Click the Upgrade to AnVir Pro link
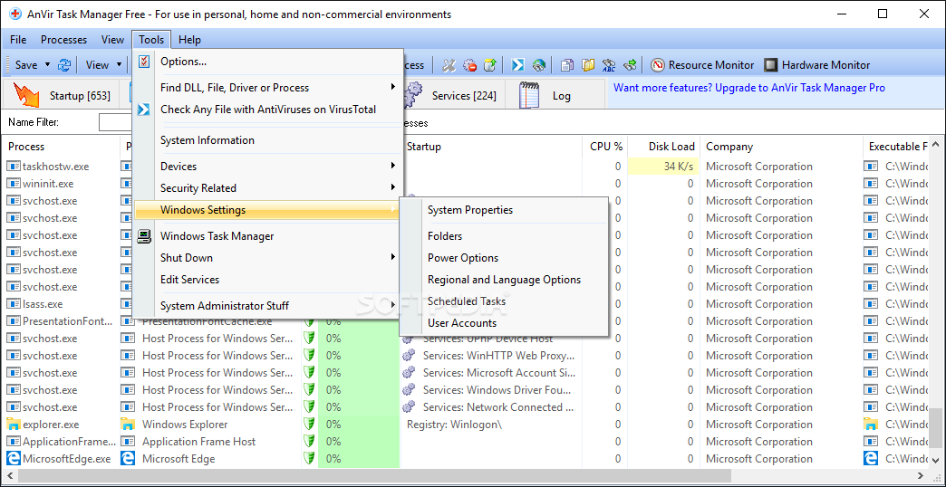Screen dimensions: 946x487 pyautogui.click(x=749, y=88)
